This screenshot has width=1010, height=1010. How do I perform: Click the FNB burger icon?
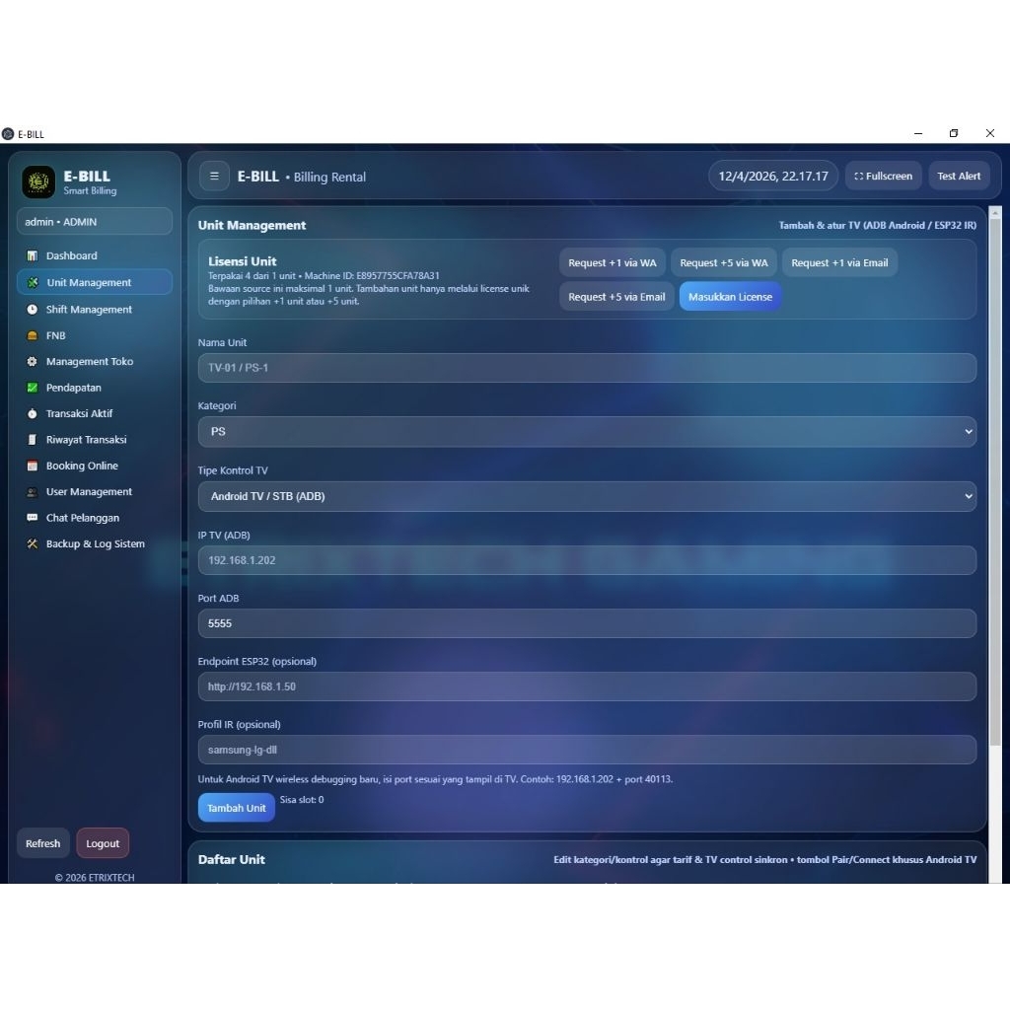tap(32, 335)
